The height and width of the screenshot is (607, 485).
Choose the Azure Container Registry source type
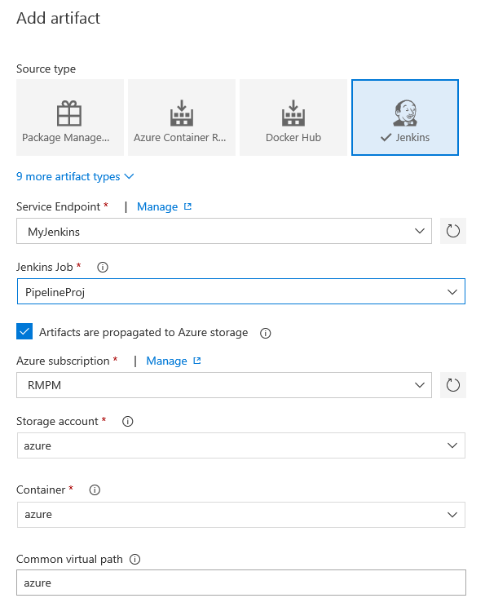tap(182, 117)
